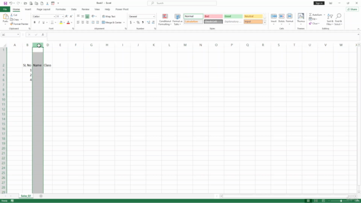
Task: Open the File menu
Action: pyautogui.click(x=5, y=9)
